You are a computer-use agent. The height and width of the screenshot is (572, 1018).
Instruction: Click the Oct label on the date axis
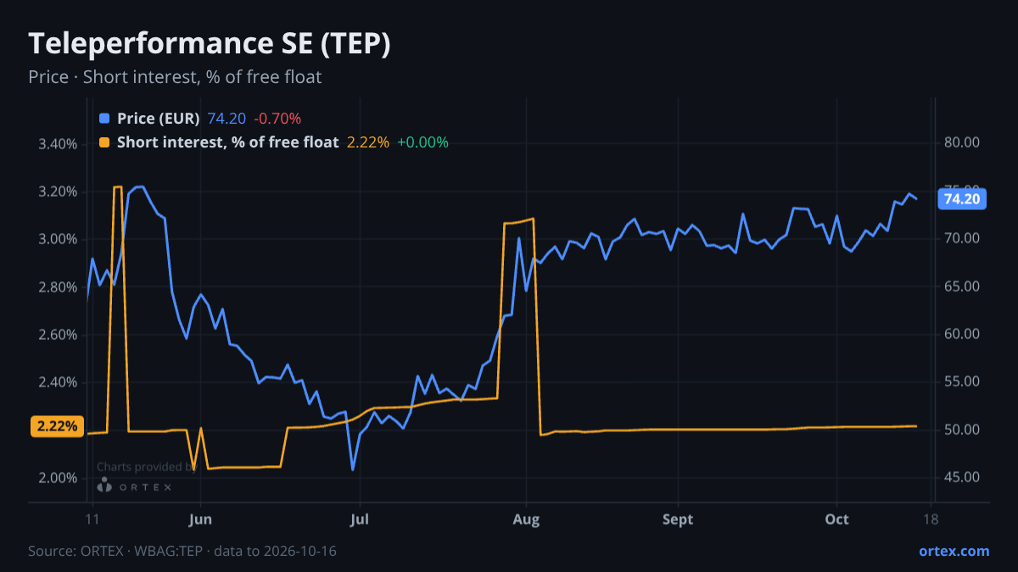[836, 519]
